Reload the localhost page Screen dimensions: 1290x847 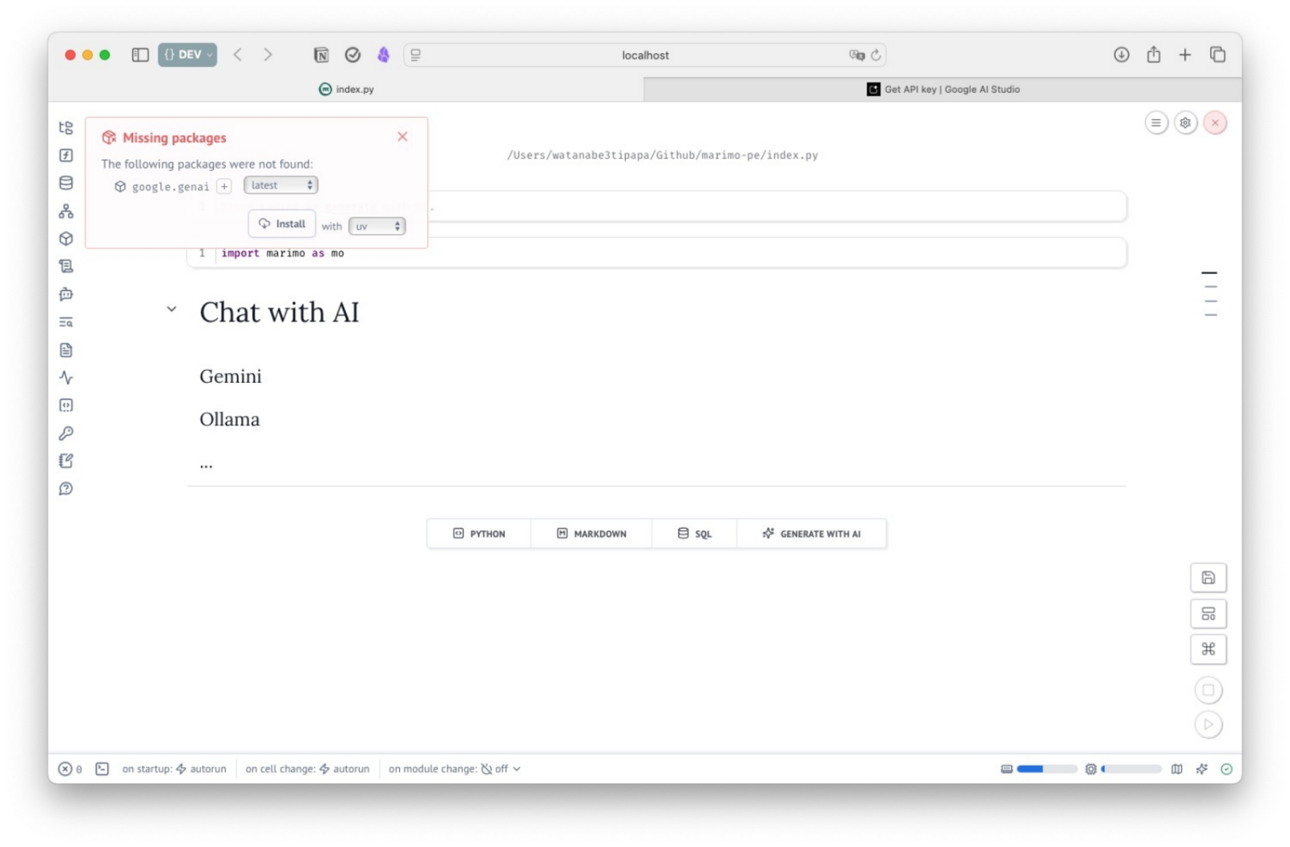876,55
